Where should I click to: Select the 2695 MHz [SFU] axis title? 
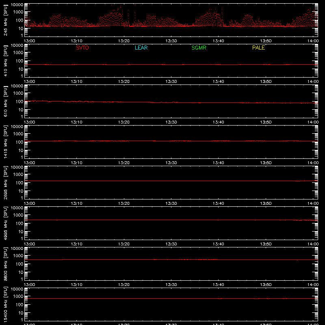tap(6, 182)
